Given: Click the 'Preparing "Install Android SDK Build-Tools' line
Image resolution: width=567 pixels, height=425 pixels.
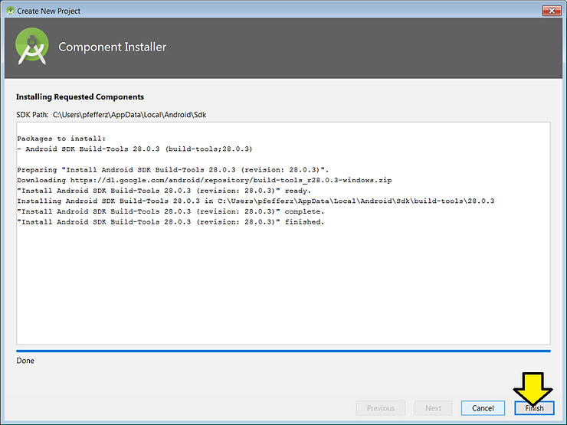Looking at the screenshot, I should tap(173, 169).
